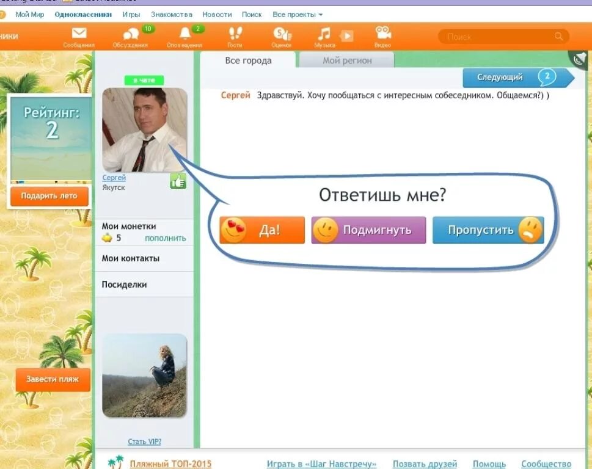Click the corner megaphone icon
The image size is (592, 469).
[580, 59]
